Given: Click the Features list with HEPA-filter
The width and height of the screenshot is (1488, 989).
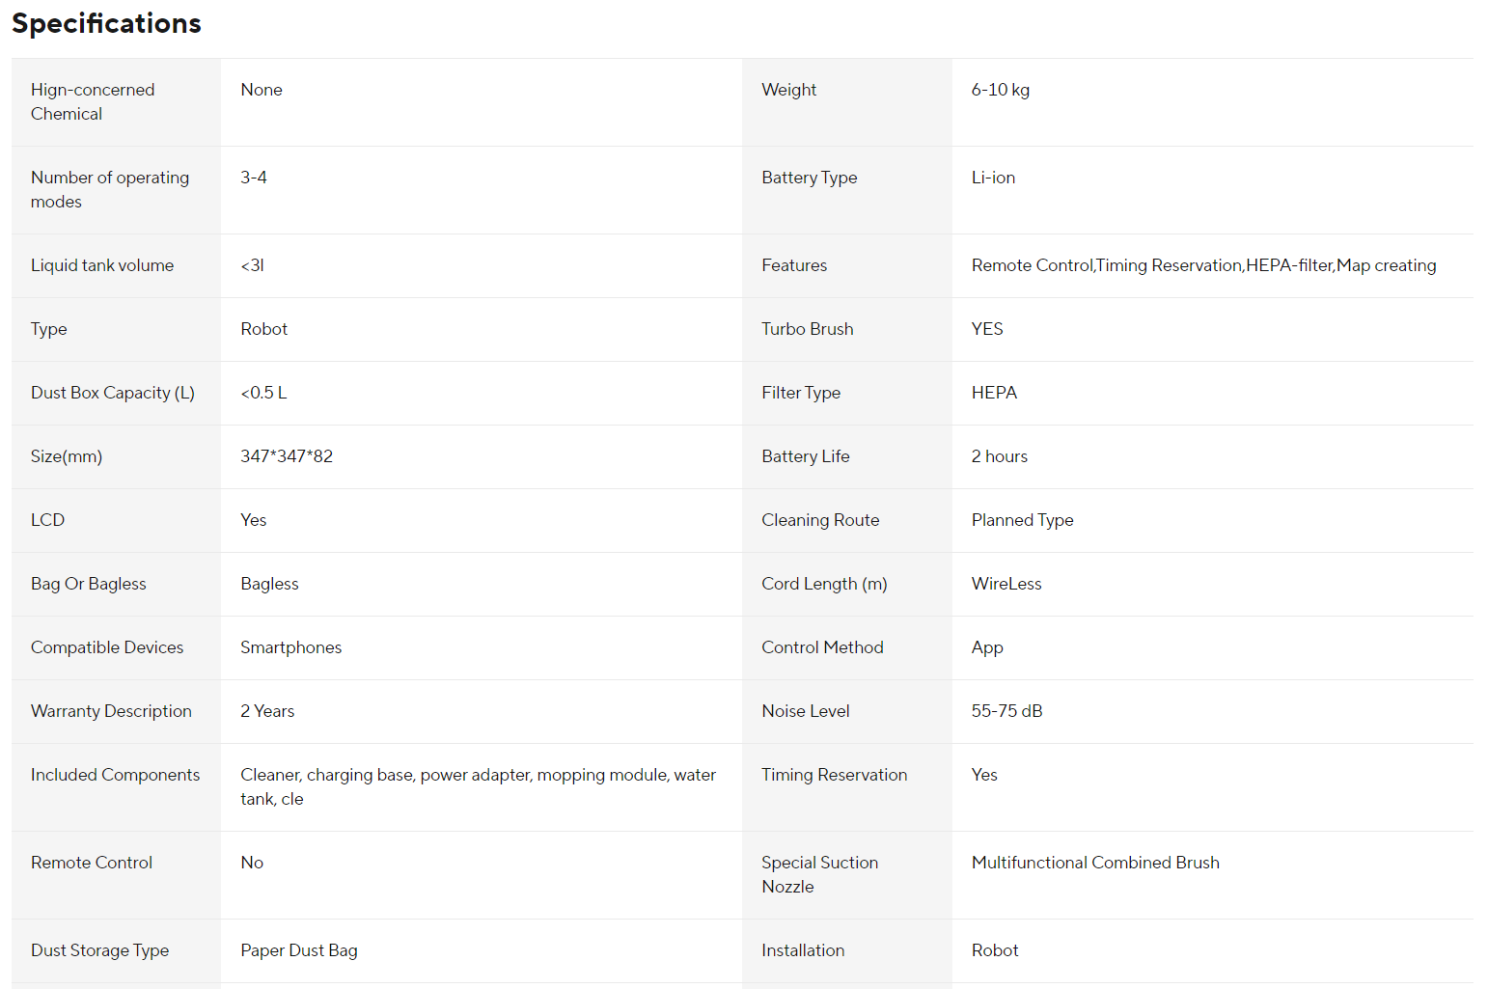Looking at the screenshot, I should pyautogui.click(x=1203, y=265).
